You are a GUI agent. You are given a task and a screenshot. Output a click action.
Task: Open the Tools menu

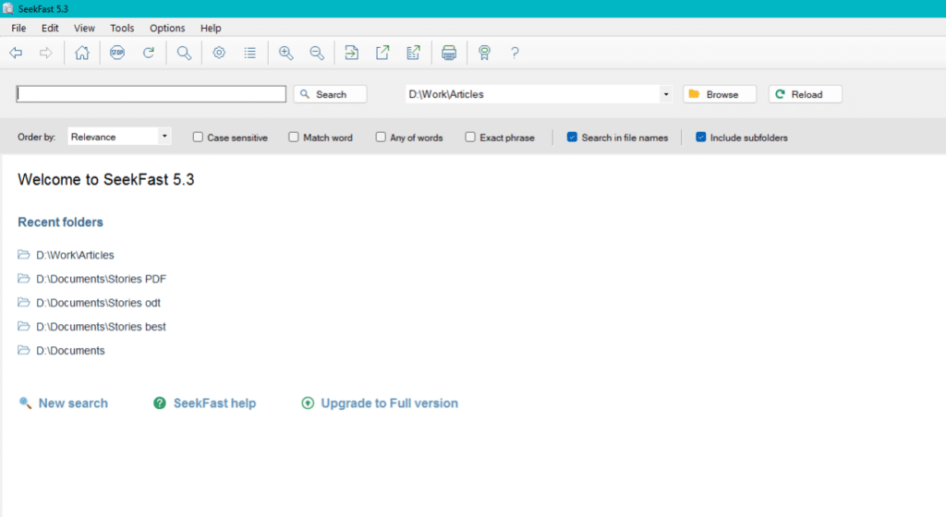(122, 28)
